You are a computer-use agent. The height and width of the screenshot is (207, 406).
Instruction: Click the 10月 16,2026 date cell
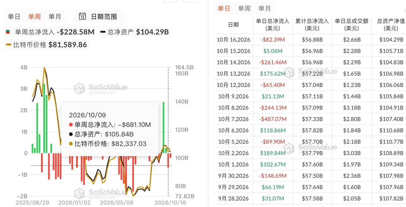233,40
